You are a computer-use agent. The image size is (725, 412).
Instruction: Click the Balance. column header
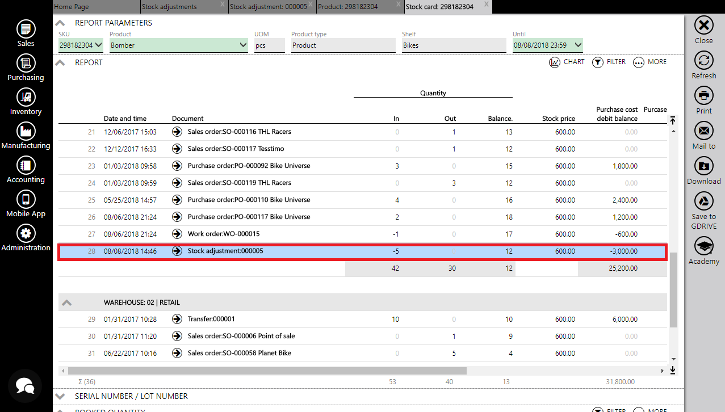[500, 119]
